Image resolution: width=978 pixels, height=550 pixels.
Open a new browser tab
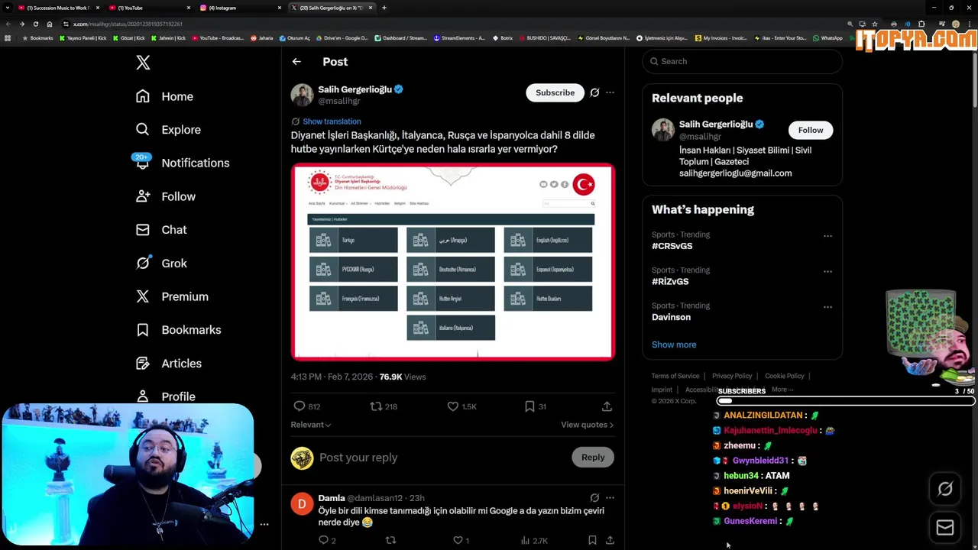(x=384, y=8)
